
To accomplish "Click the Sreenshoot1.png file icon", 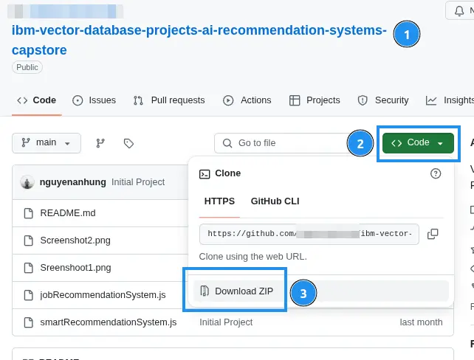I will point(28,268).
